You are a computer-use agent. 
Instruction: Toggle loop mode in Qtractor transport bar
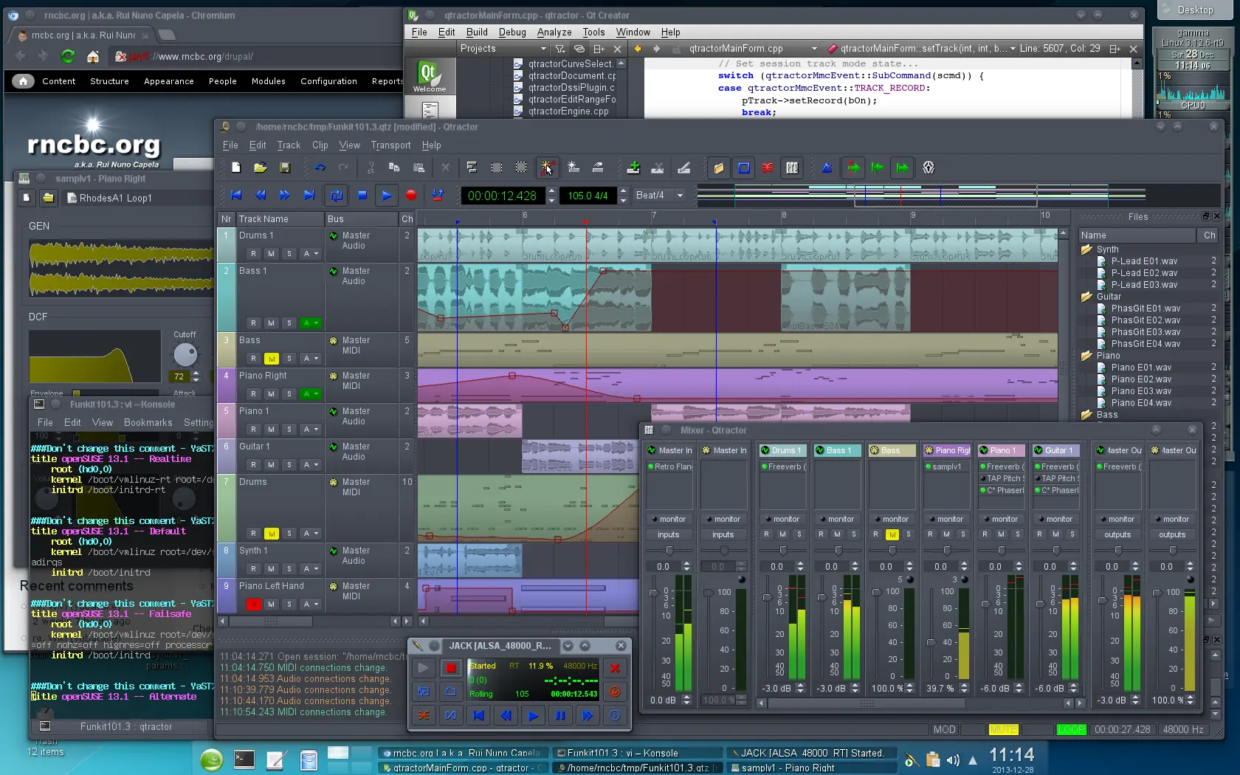pyautogui.click(x=337, y=196)
